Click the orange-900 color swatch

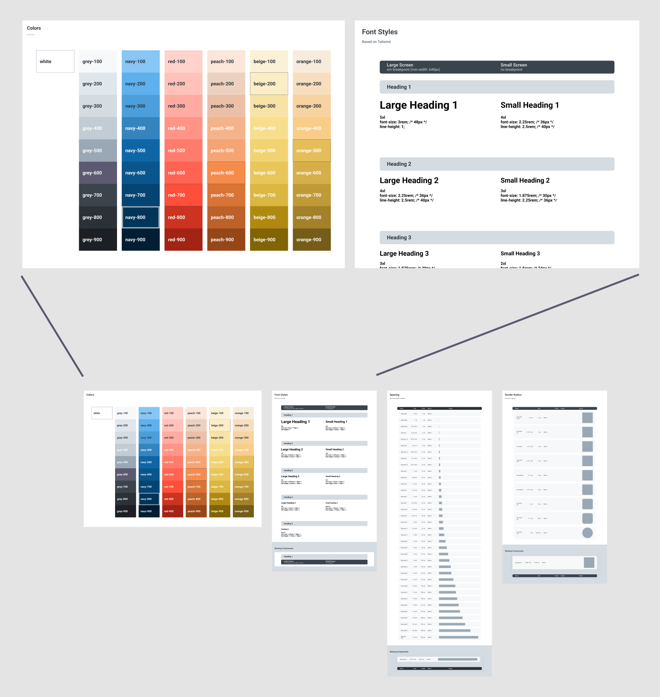[311, 240]
